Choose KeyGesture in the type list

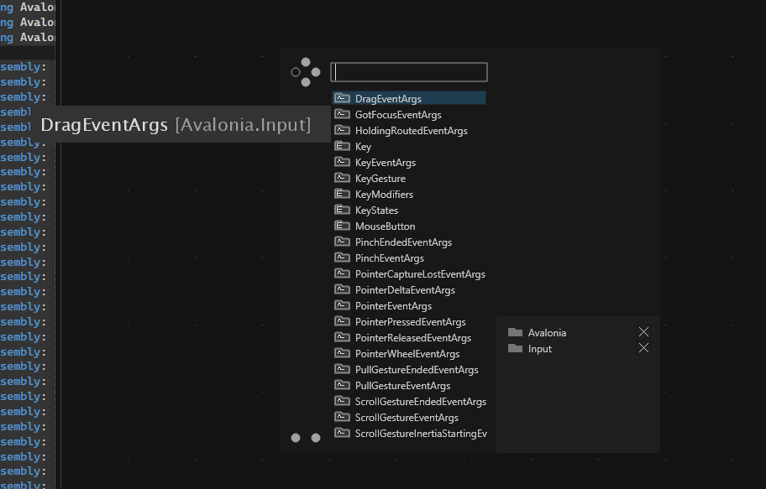380,179
